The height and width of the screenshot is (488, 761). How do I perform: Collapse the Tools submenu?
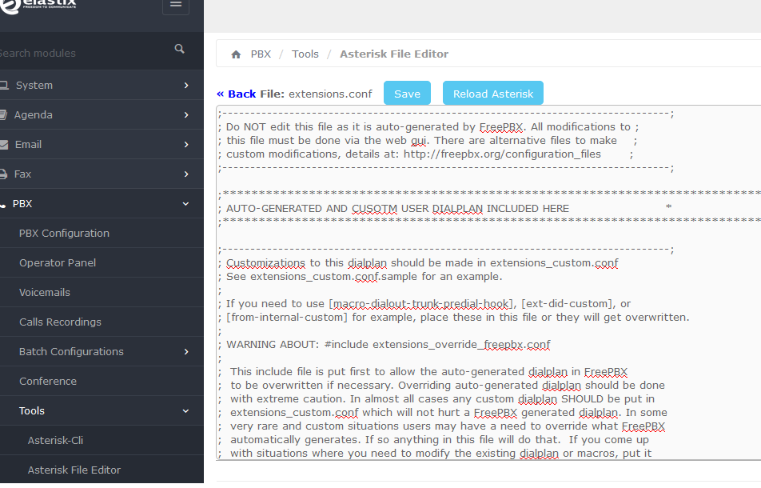(186, 411)
